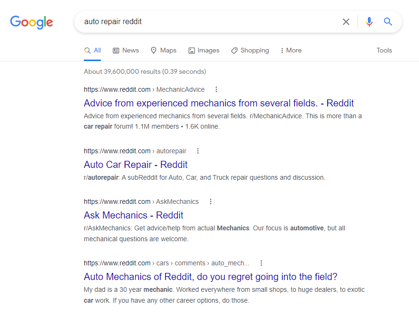Viewport: 419px width, 315px height.
Task: Open Auto Car Repair - Reddit link
Action: 136,165
